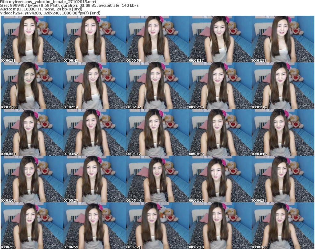315x249 pixels.
Task: Select the thumbnail frame stamped 00:02:53
Action: [x=220, y=86]
